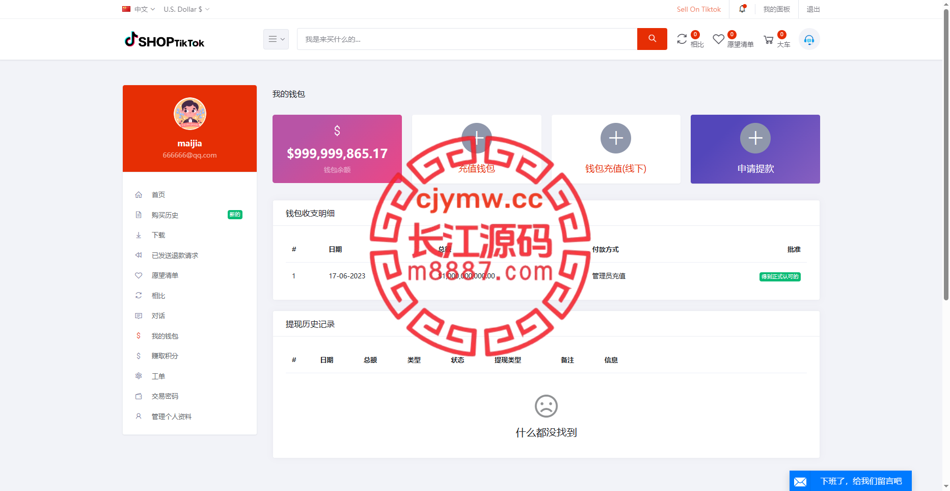Click the document icon beside 购买历史

pyautogui.click(x=139, y=215)
